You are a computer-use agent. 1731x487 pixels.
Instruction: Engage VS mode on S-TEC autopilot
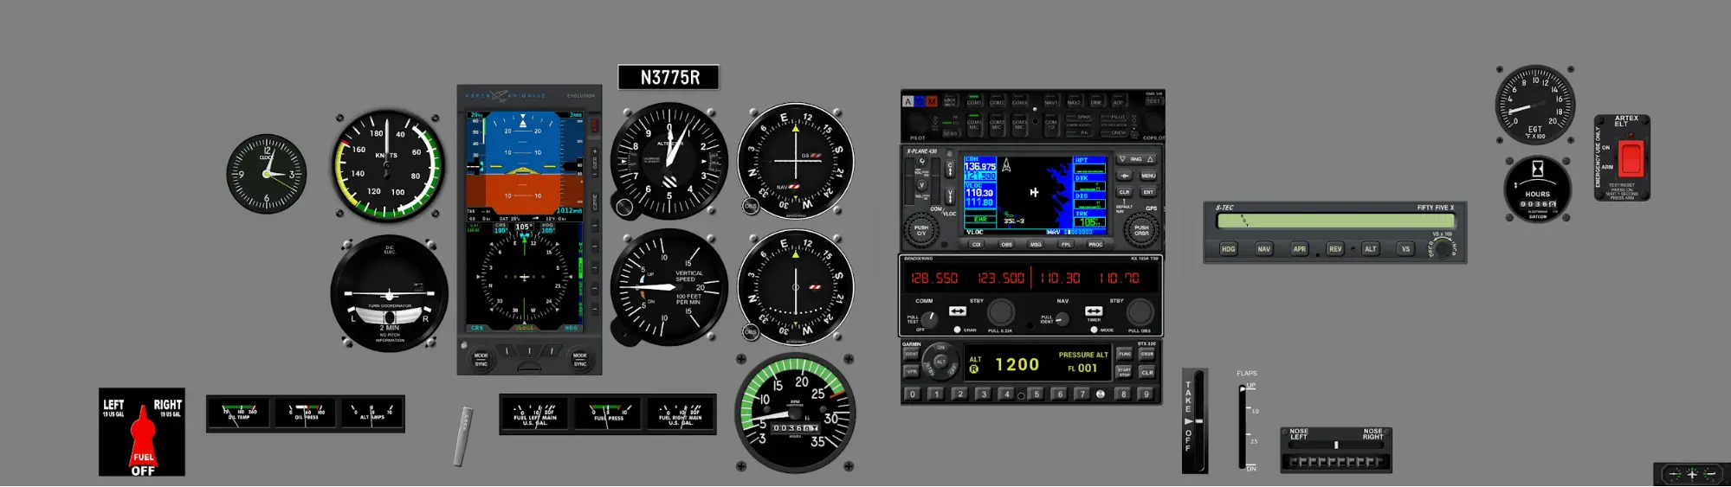[1405, 249]
